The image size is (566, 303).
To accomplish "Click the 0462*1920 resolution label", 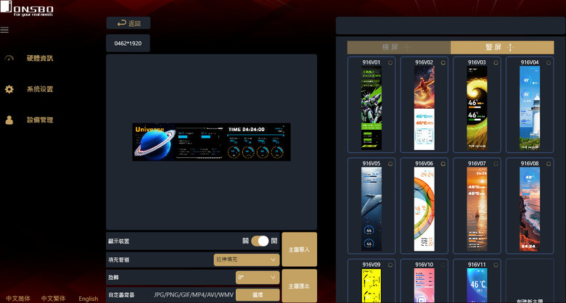I will tap(128, 43).
